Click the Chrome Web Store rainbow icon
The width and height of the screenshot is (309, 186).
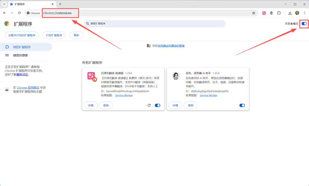point(7,90)
